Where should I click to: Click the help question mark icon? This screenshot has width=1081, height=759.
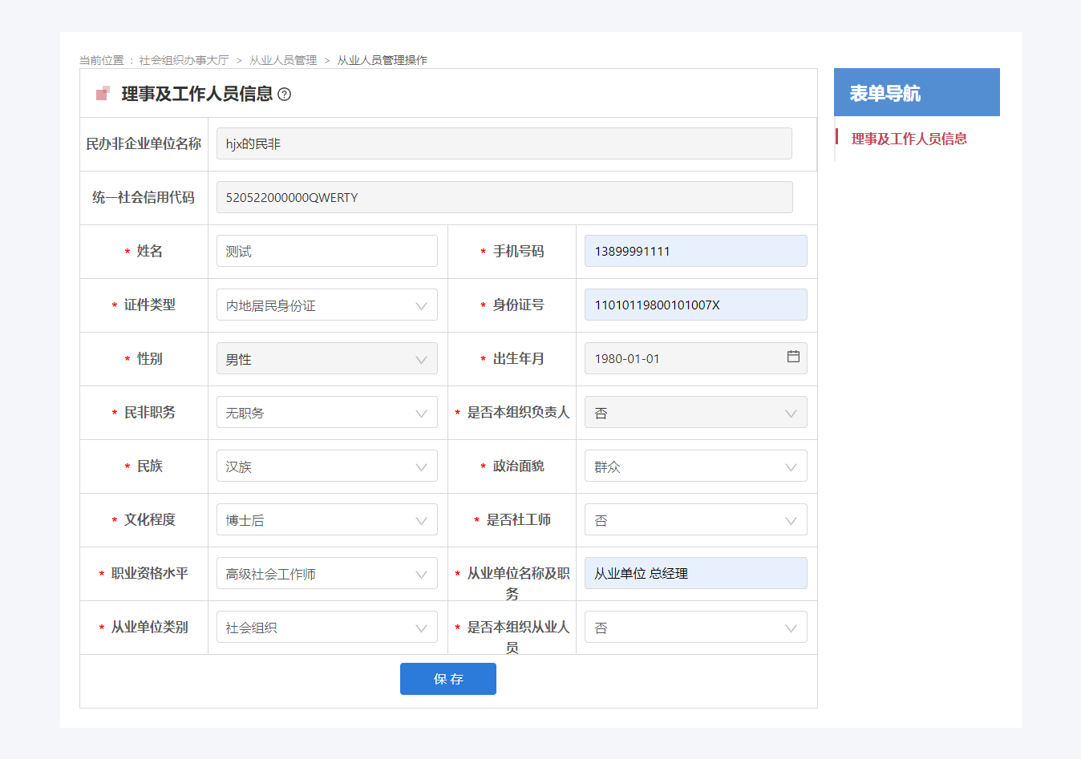coord(284,95)
